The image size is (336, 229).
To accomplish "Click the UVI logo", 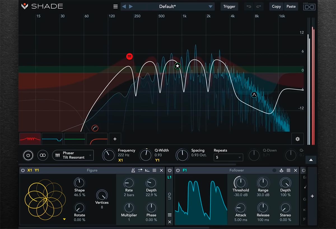I will tap(309, 7).
